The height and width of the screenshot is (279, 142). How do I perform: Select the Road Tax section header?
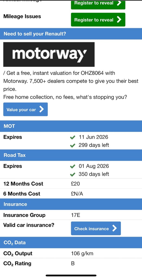pos(71,155)
